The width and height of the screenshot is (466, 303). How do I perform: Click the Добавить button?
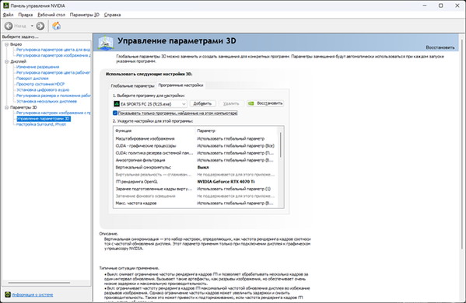click(x=202, y=103)
